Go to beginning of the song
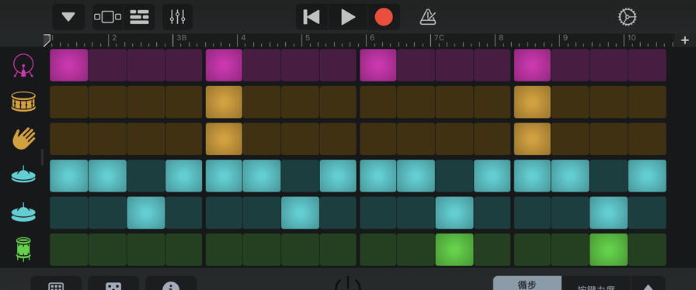Viewport: 696px width, 290px height. point(311,17)
